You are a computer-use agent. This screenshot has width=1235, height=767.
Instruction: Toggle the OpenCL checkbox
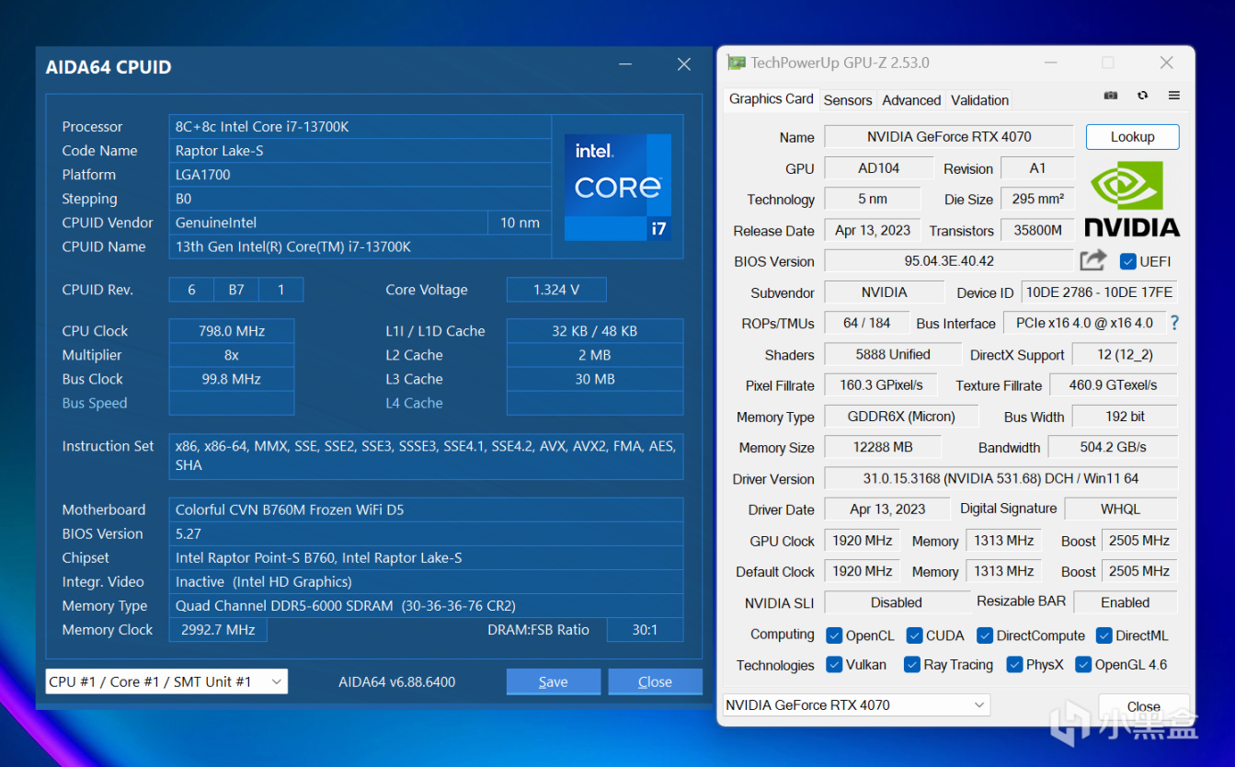pyautogui.click(x=834, y=635)
